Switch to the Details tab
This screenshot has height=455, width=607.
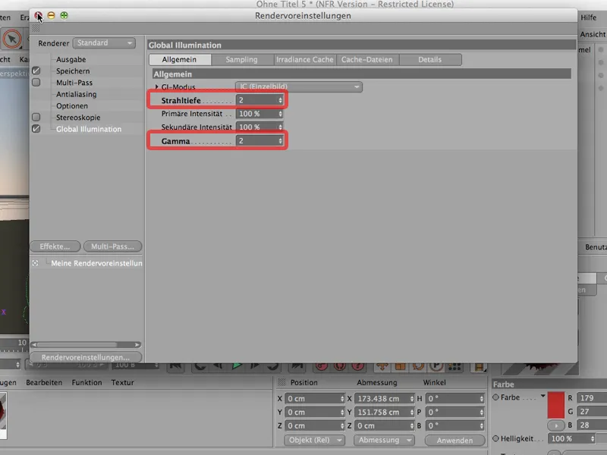click(430, 60)
